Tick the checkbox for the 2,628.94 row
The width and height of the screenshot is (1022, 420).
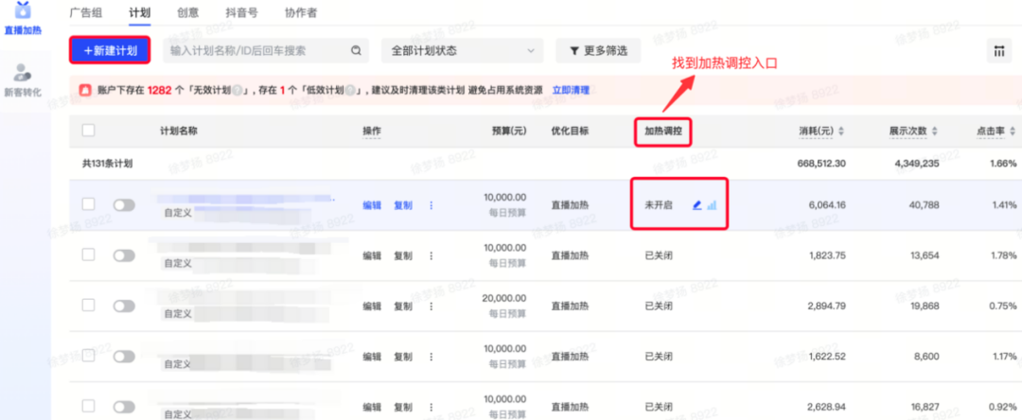click(88, 407)
